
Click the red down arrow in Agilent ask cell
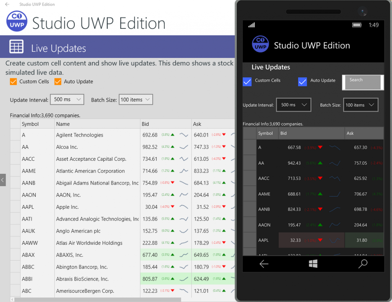pos(224,135)
